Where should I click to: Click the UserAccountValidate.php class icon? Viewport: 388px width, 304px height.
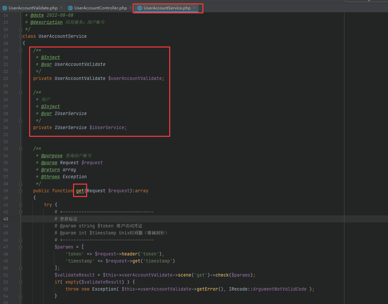(x=4, y=8)
